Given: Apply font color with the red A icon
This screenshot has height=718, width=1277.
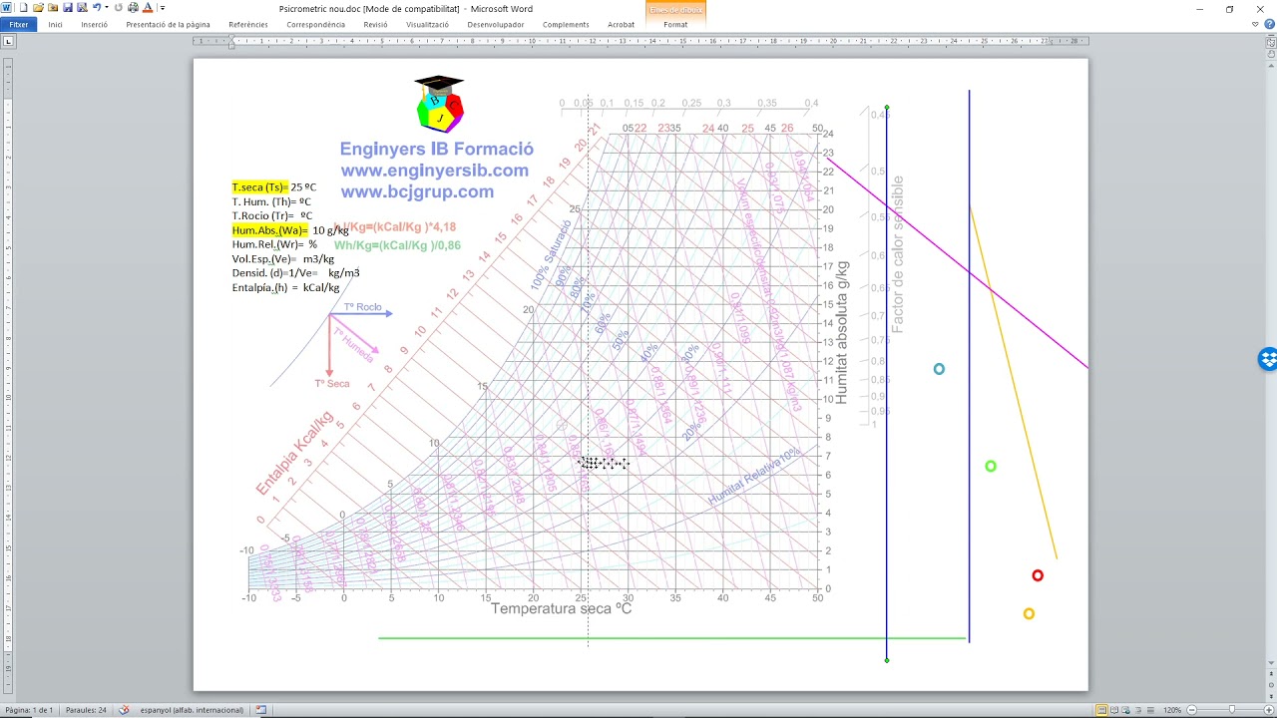Looking at the screenshot, I should point(148,8).
